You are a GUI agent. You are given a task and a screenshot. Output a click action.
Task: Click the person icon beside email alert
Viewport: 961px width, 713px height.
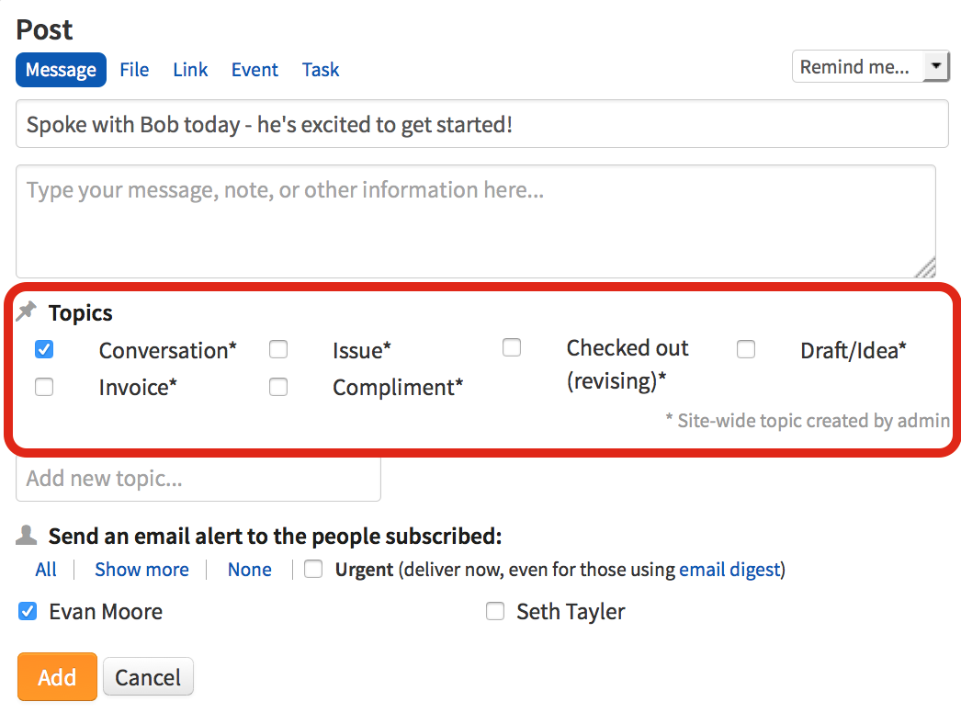[x=28, y=535]
